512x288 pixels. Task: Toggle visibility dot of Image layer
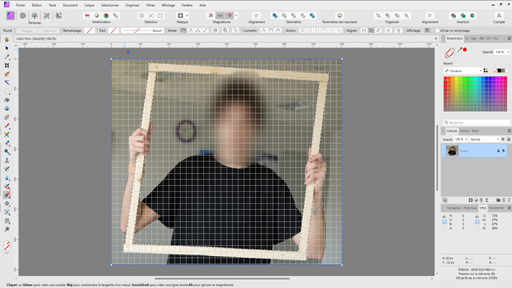pos(503,151)
